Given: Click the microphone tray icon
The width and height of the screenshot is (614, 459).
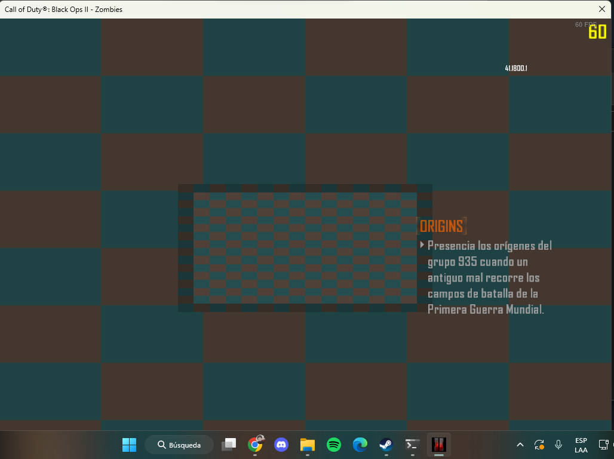Looking at the screenshot, I should (558, 445).
